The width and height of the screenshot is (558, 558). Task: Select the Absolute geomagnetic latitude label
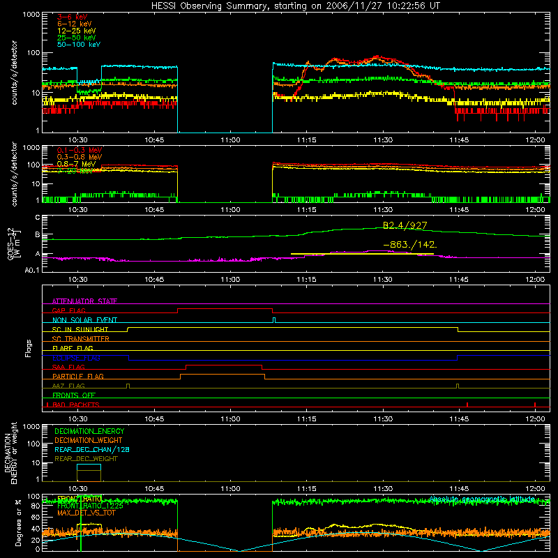click(x=482, y=499)
